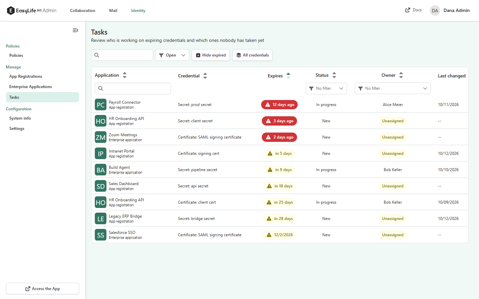Open the Status column No filter dropdown
Screen dimensions: 479x299
326,88
